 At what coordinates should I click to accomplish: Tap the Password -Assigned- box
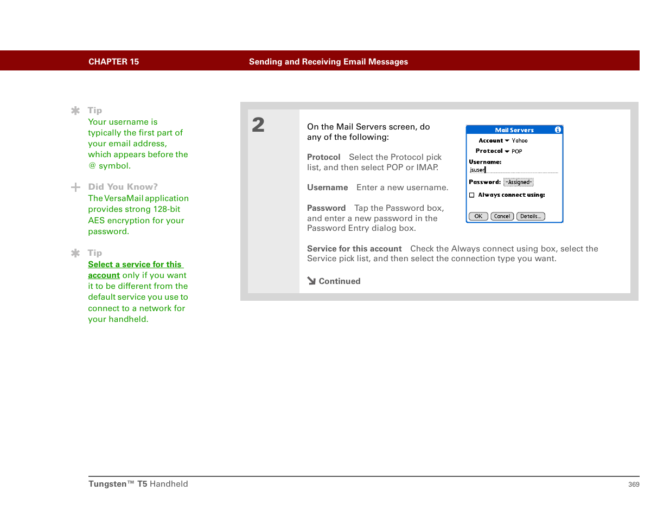(x=518, y=183)
